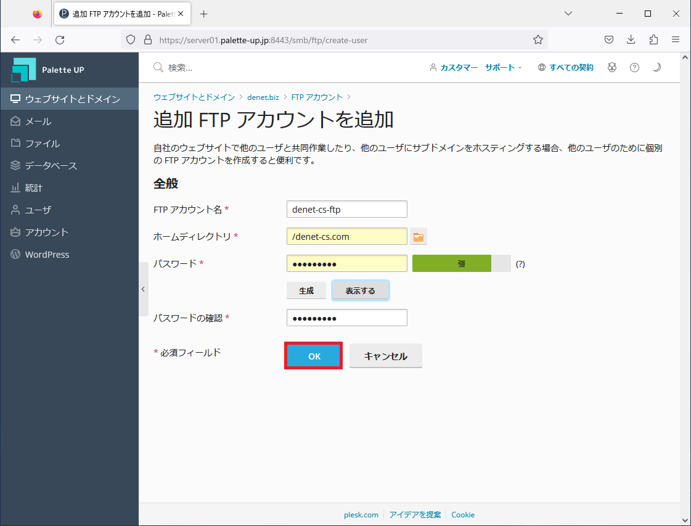Open Pocket save icon
The height and width of the screenshot is (526, 691).
608,40
